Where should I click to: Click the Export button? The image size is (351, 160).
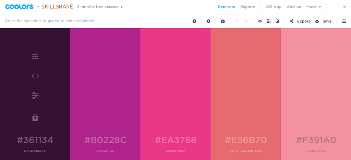[x=304, y=21]
